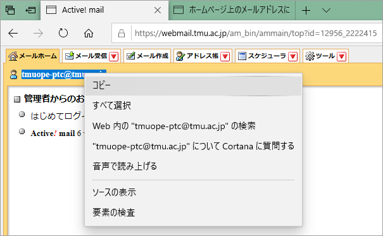The width and height of the screenshot is (383, 236).
Task: Open the Active! mail 6 notice link
Action: [58, 134]
